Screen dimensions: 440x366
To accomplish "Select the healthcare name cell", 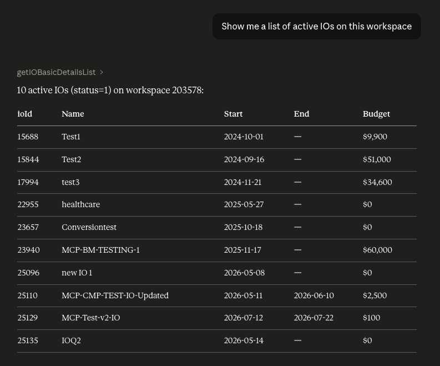I will (x=81, y=204).
